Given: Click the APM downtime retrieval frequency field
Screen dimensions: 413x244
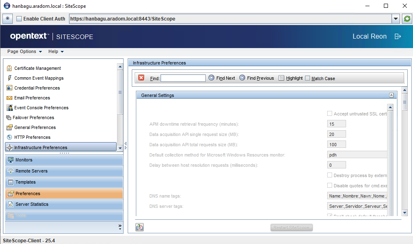Looking at the screenshot, I should coord(336,124).
